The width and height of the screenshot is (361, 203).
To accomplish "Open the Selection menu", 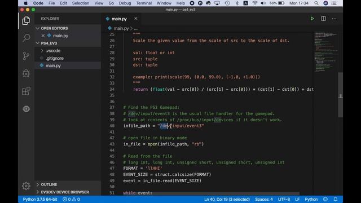I will click(81, 3).
